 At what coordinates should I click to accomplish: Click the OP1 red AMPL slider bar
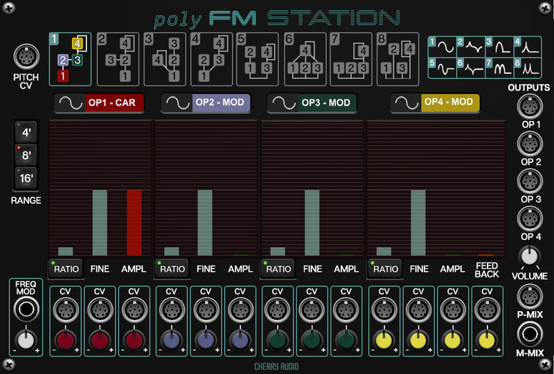coord(134,223)
